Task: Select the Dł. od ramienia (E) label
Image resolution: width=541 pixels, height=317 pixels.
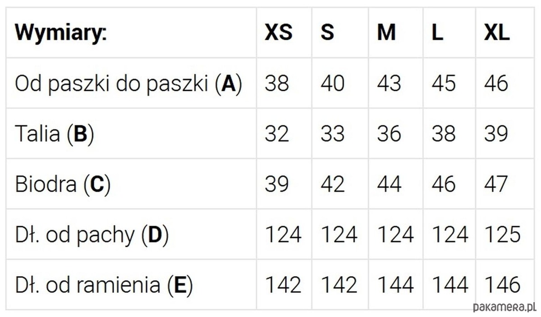Action: pyautogui.click(x=104, y=285)
